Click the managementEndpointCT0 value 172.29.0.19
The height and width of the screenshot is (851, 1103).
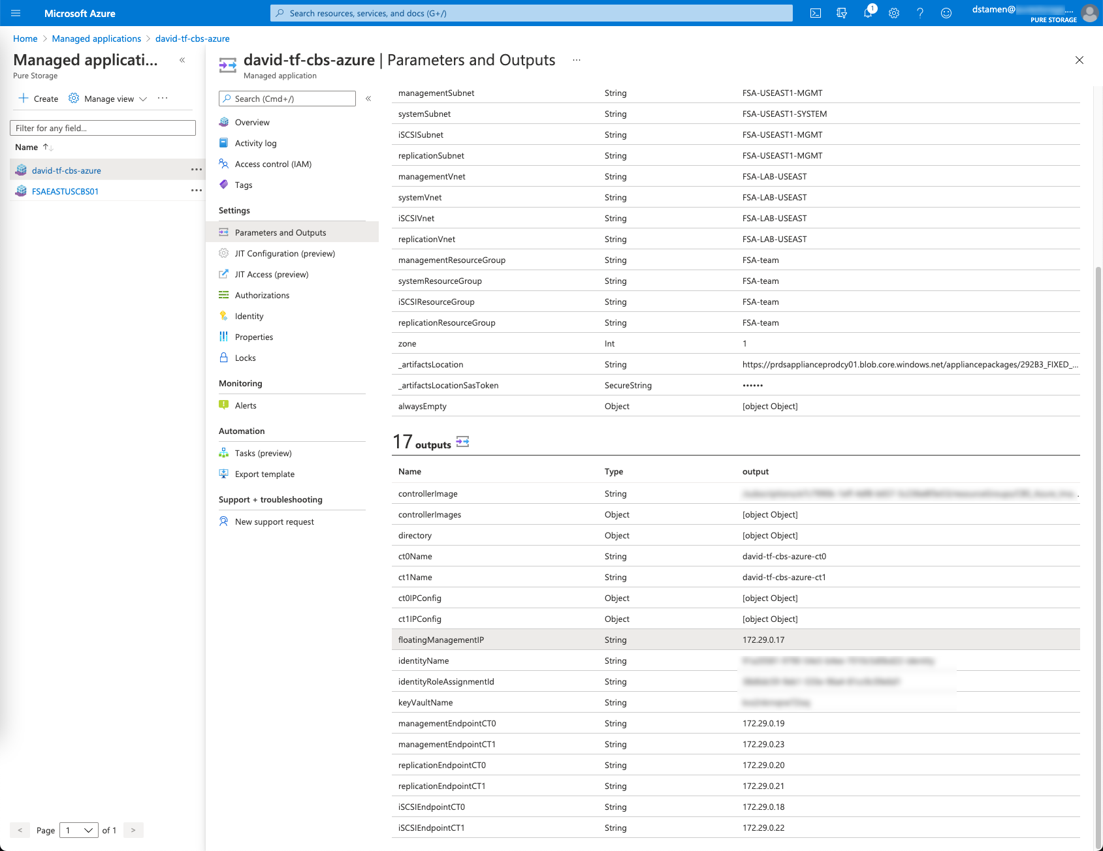(x=763, y=723)
